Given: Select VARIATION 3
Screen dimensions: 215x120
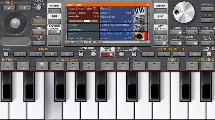Looking at the screenshot, I should [x=73, y=66].
